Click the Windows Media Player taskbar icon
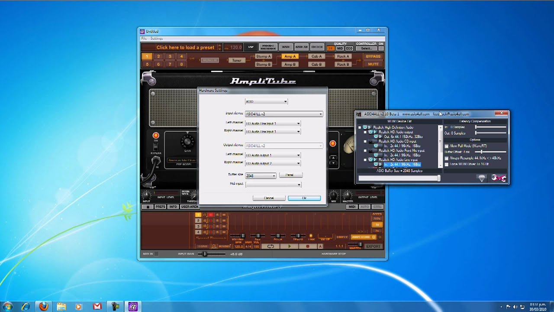 click(79, 306)
